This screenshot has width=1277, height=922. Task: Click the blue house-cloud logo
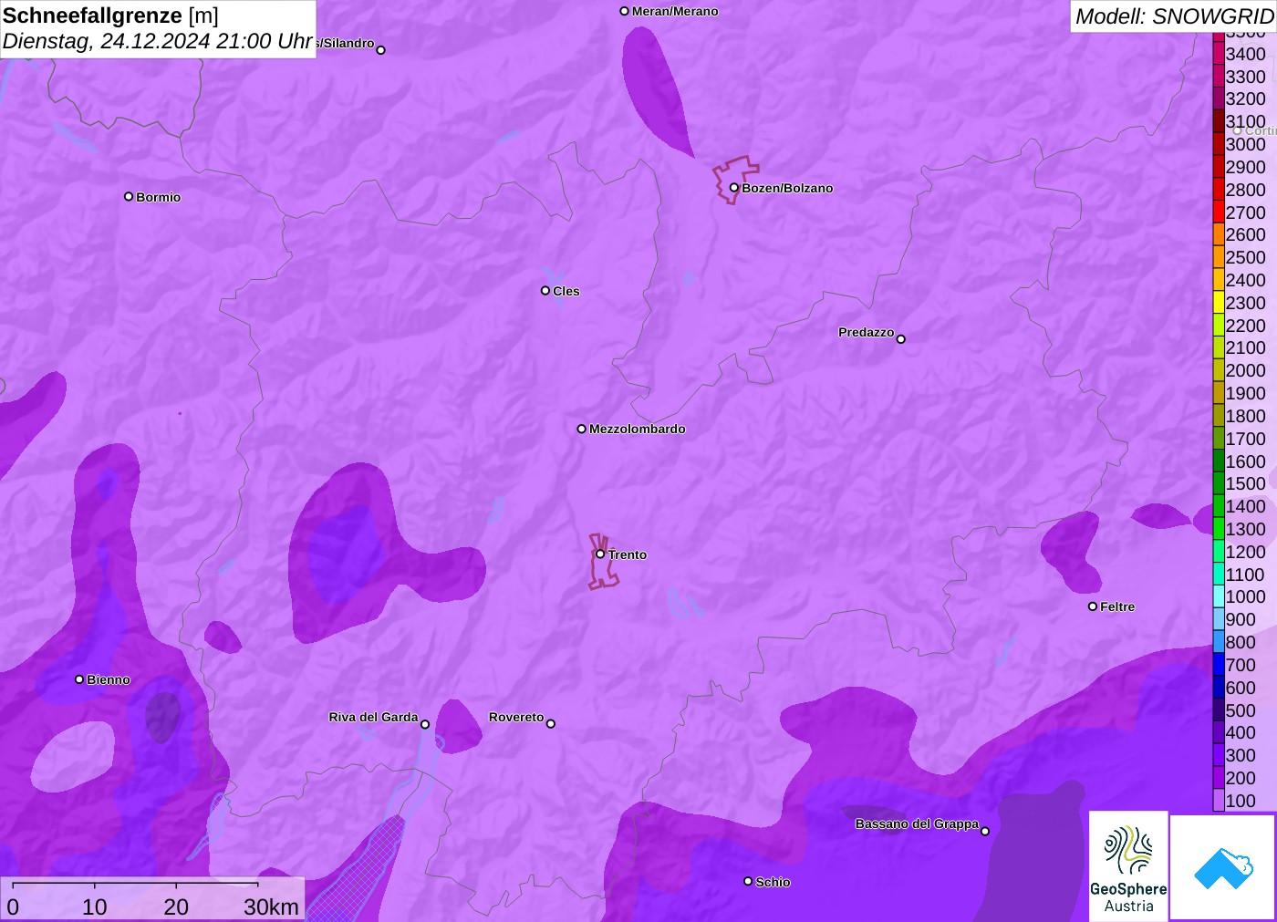[1223, 867]
